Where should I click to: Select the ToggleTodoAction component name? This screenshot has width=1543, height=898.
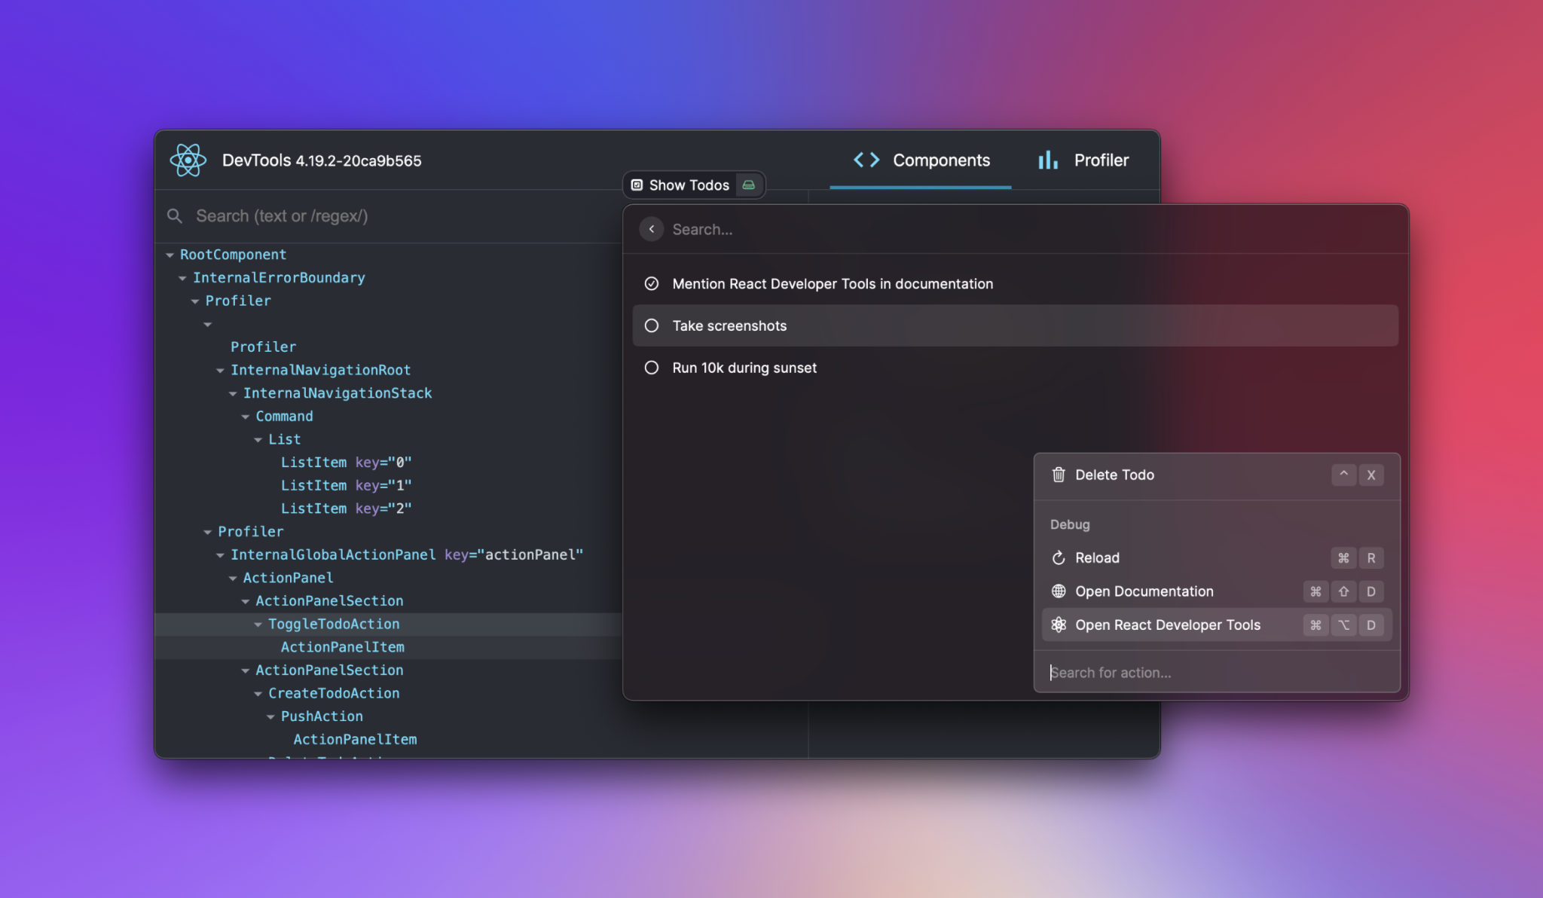(x=334, y=625)
